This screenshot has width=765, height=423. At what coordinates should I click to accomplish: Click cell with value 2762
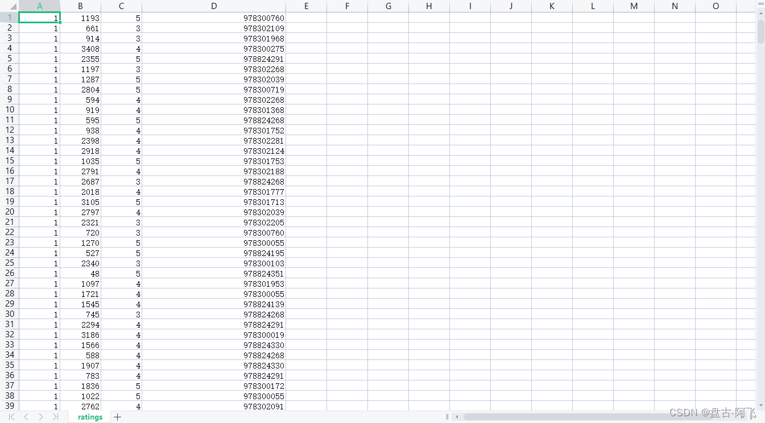tap(81, 407)
